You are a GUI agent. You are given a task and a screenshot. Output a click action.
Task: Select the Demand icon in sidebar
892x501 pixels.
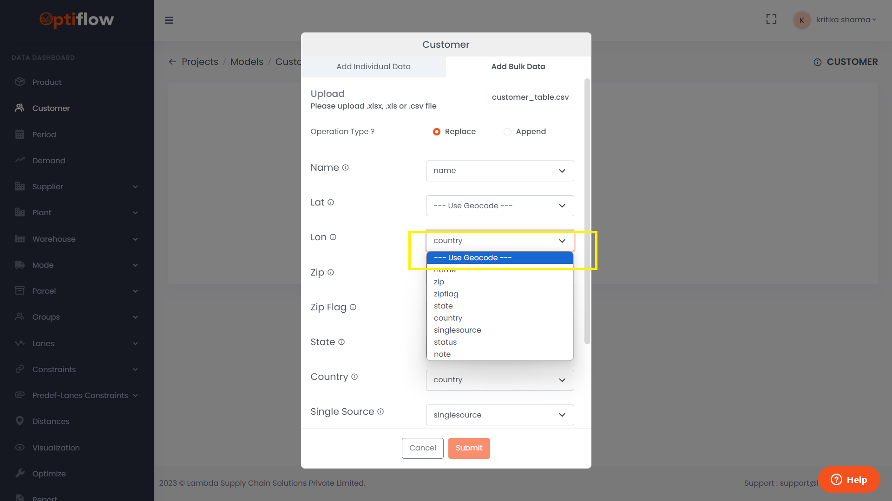pos(20,160)
